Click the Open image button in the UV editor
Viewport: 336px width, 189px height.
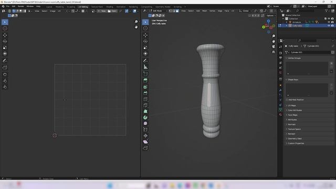pyautogui.click(x=112, y=11)
